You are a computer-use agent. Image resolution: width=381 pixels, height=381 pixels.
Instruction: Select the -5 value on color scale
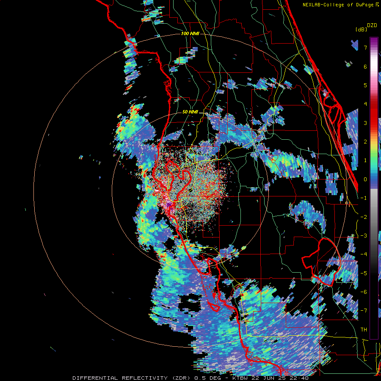(x=364, y=273)
